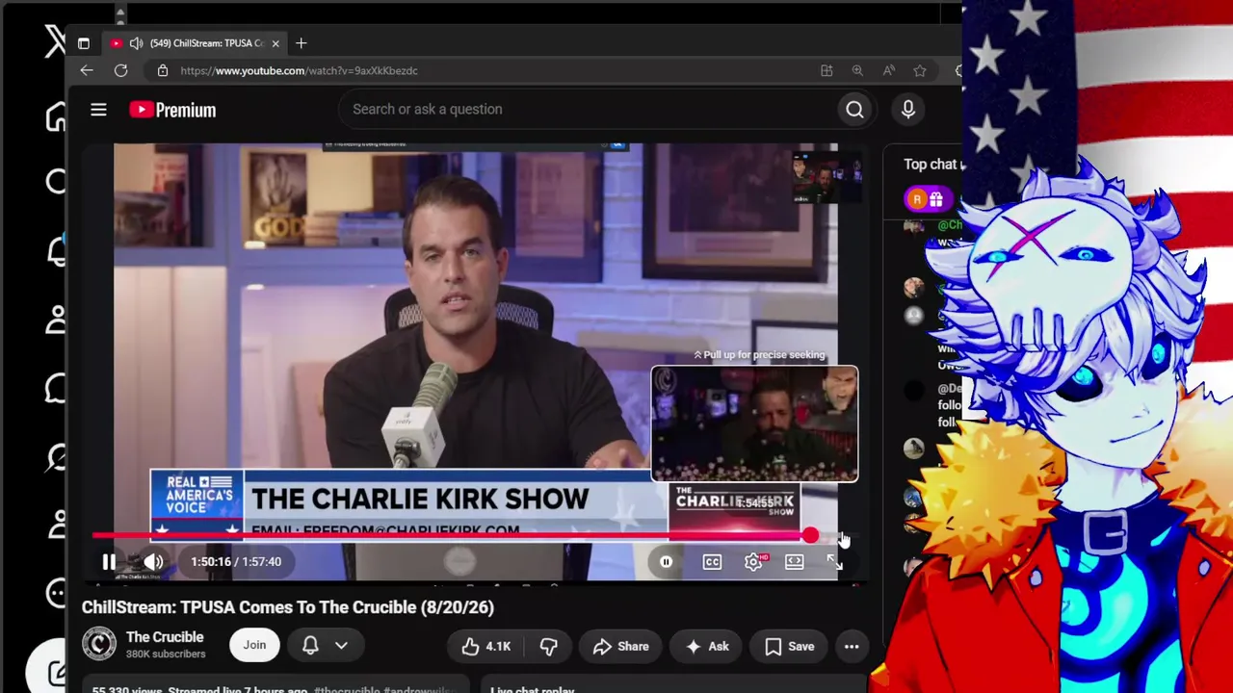Viewport: 1233px width, 693px height.
Task: Mute the tab via its speaker icon
Action: pyautogui.click(x=136, y=43)
